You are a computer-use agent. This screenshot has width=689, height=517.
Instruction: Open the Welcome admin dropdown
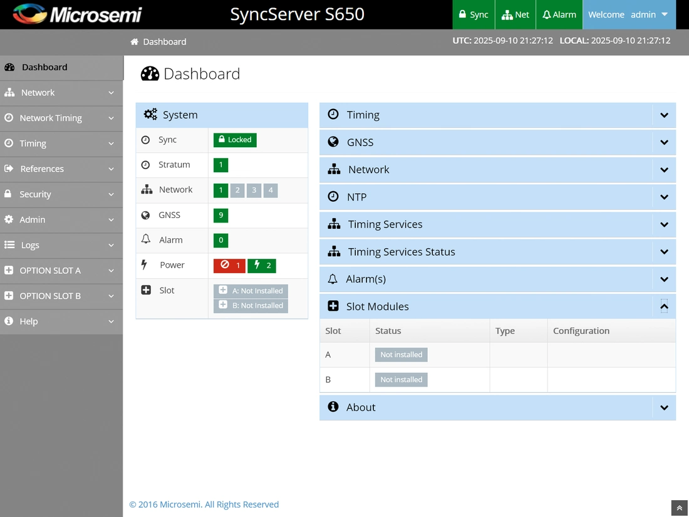coord(629,14)
